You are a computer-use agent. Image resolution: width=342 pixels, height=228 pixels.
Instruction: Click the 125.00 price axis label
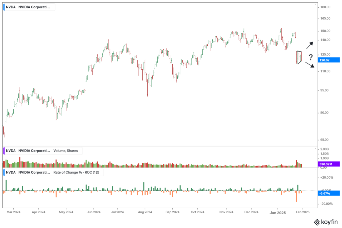(x=325, y=54)
